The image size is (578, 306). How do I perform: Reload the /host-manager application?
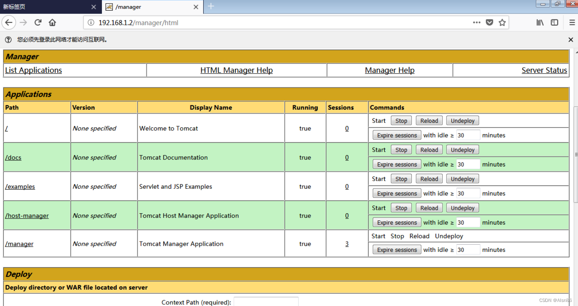(x=429, y=208)
